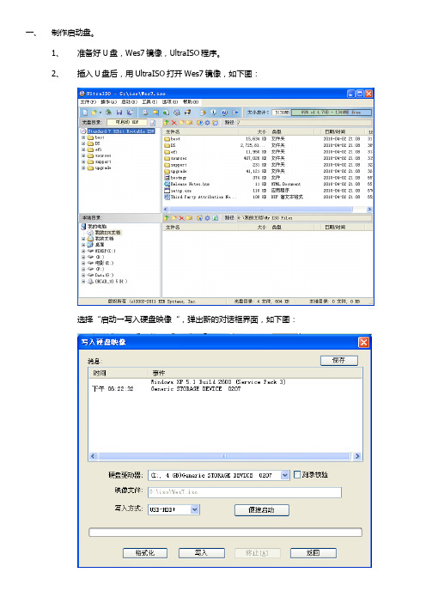Click the 大小总计 total size field
426x603 pixels.
[281, 113]
